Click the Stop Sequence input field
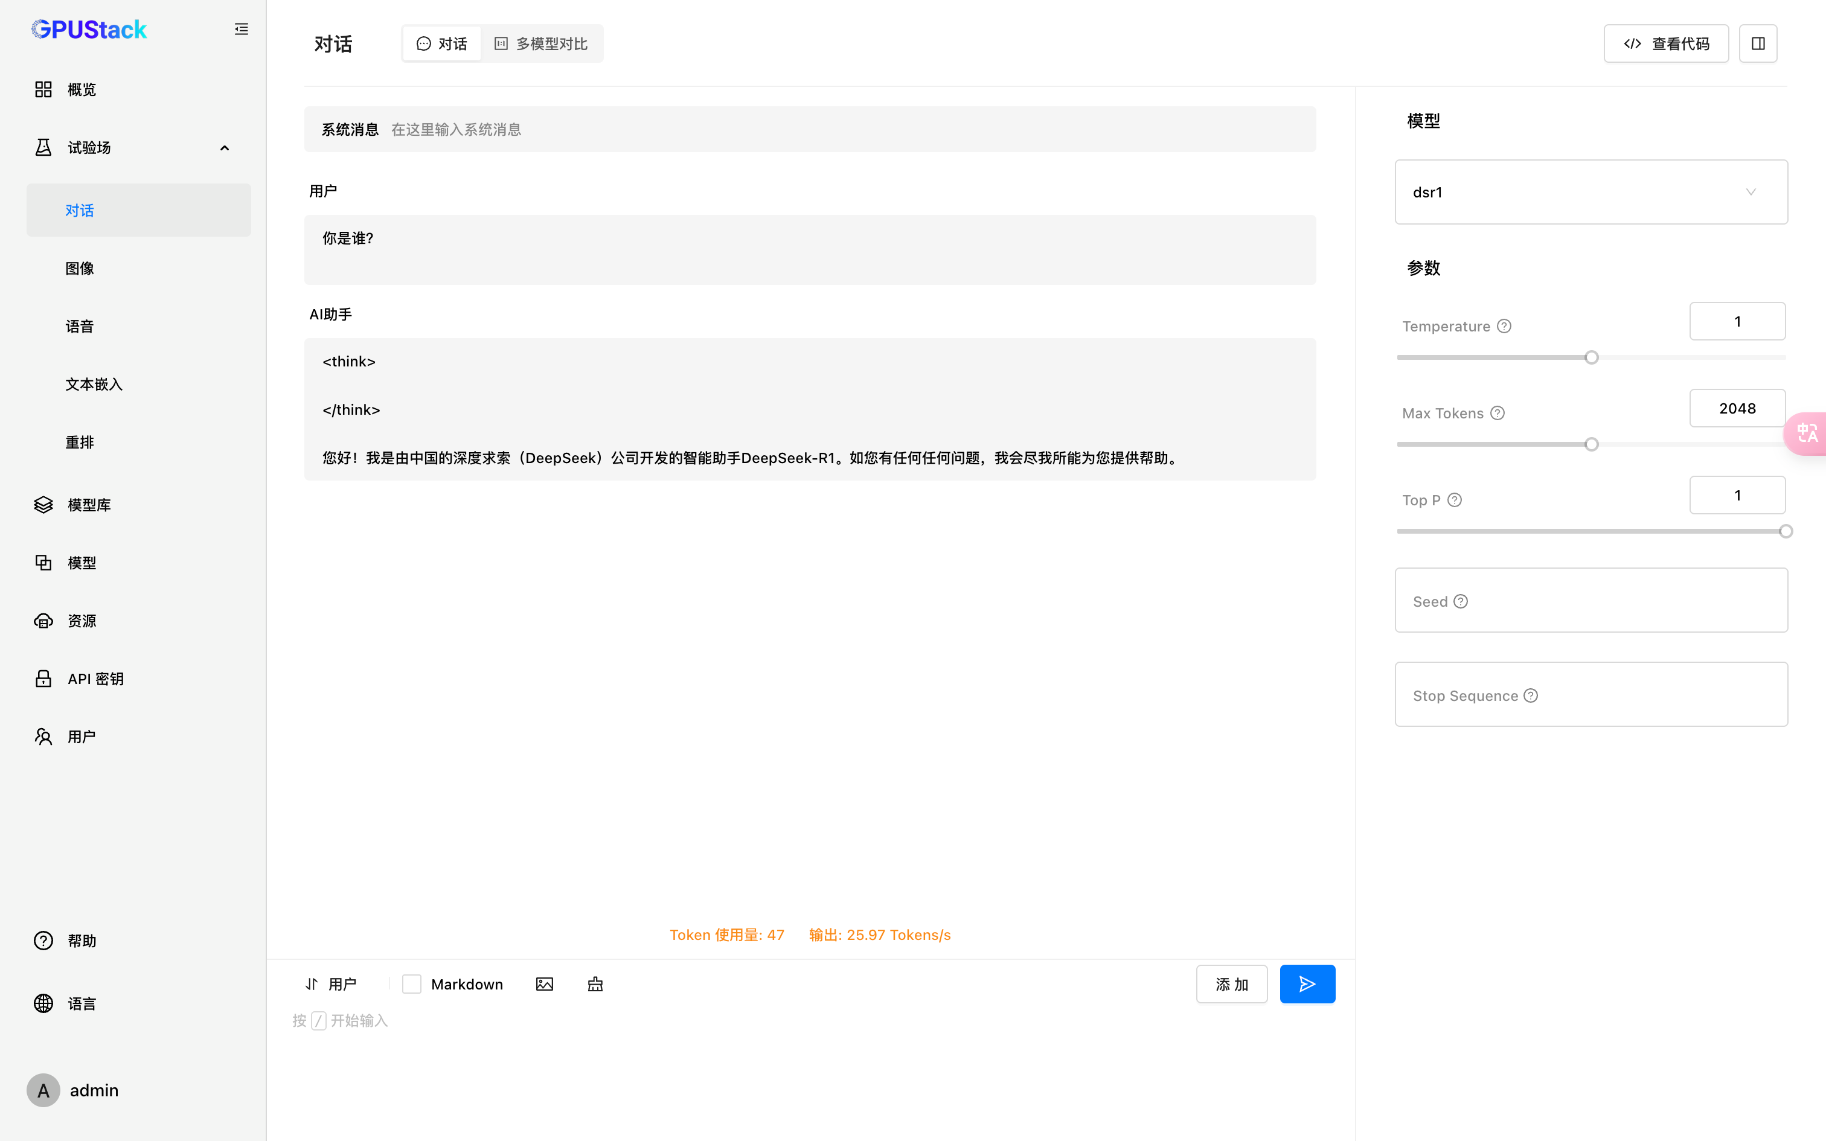Image resolution: width=1826 pixels, height=1141 pixels. tap(1591, 694)
